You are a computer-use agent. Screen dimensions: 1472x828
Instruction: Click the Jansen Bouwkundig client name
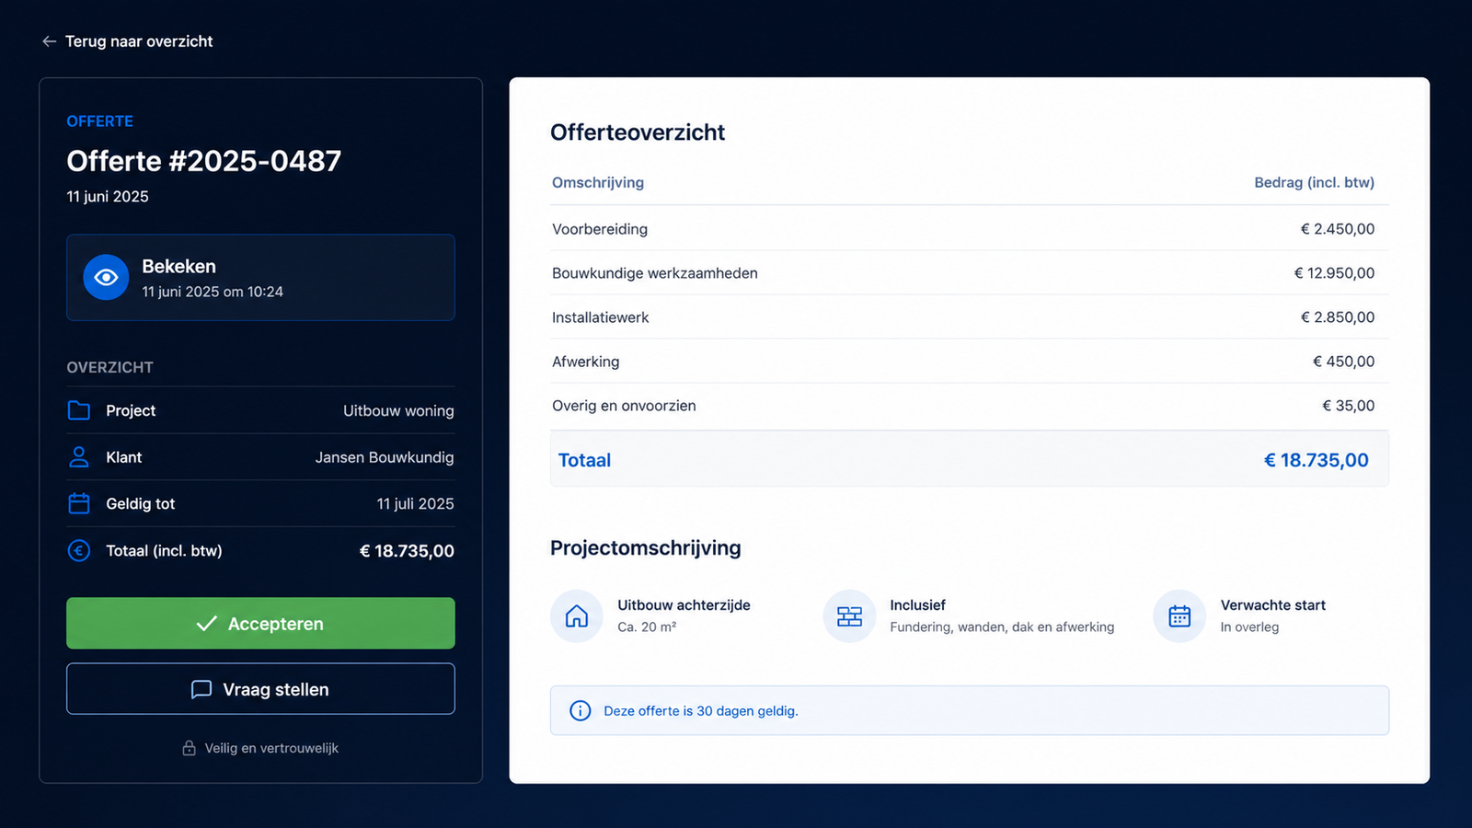point(385,457)
